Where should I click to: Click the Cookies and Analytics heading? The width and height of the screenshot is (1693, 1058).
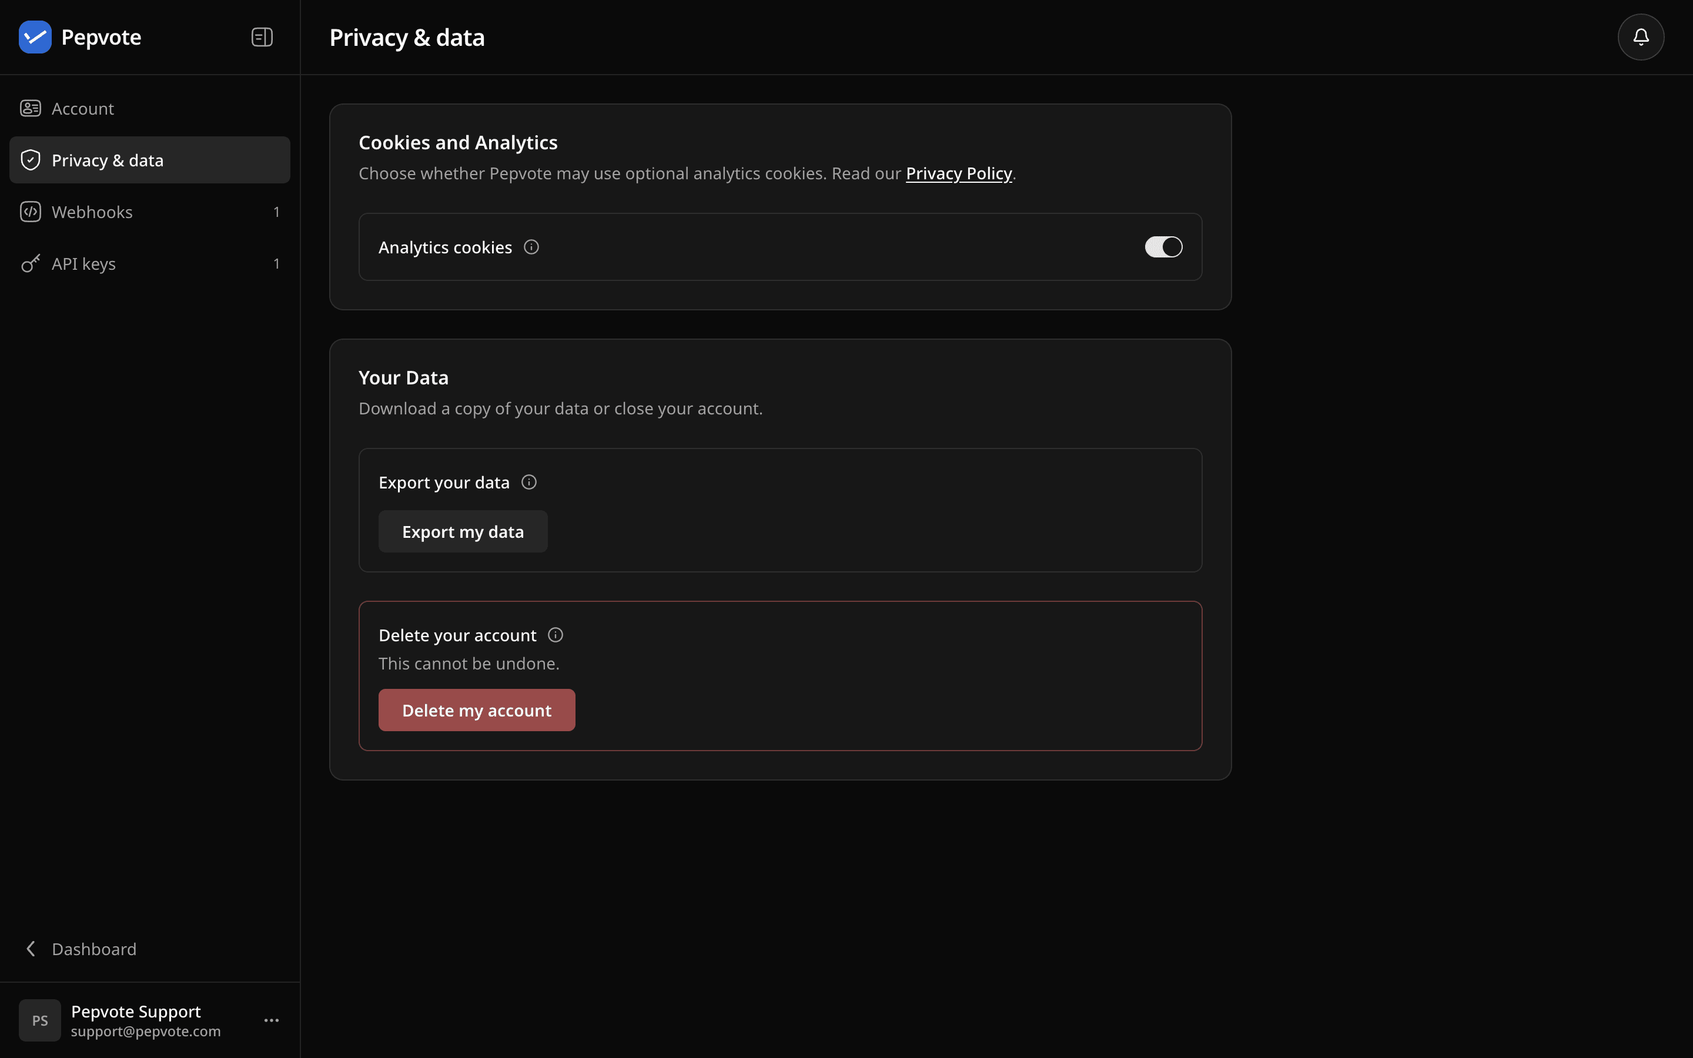(459, 143)
